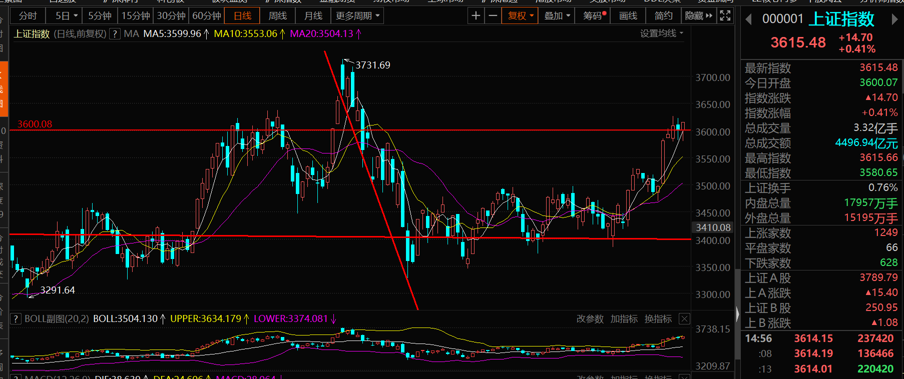Expand the 复权 adjustment dropdown
Image resolution: width=904 pixels, height=379 pixels.
[x=520, y=16]
